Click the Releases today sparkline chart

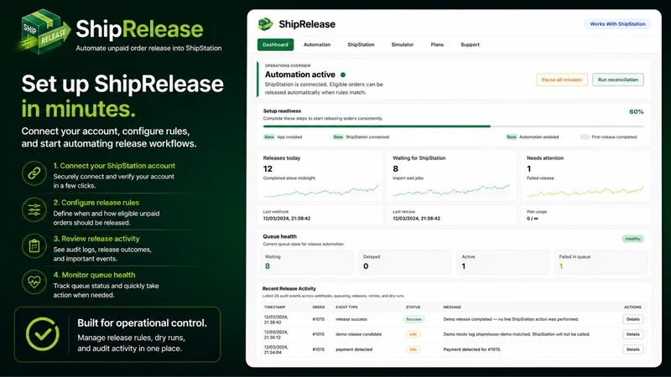(320, 192)
